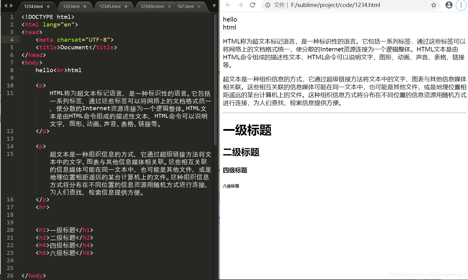Click the unsaved dot on 1234.html tab

48,6
